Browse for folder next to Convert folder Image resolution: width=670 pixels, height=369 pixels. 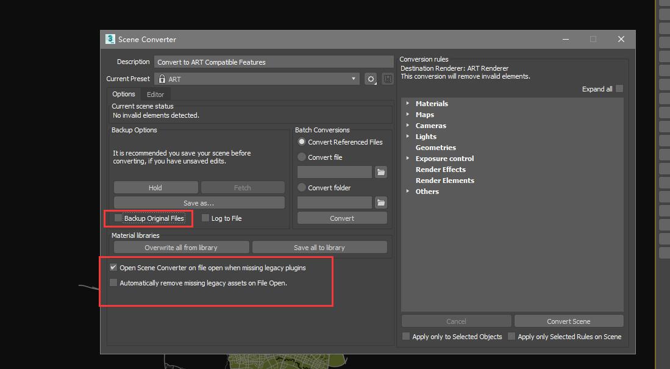point(380,202)
